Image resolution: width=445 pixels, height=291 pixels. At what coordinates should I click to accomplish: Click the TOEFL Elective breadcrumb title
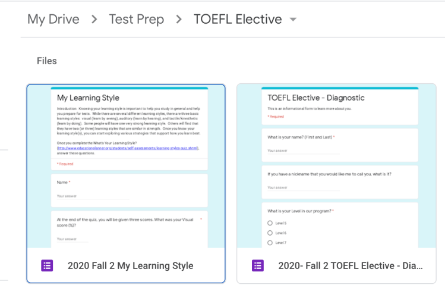(x=237, y=20)
